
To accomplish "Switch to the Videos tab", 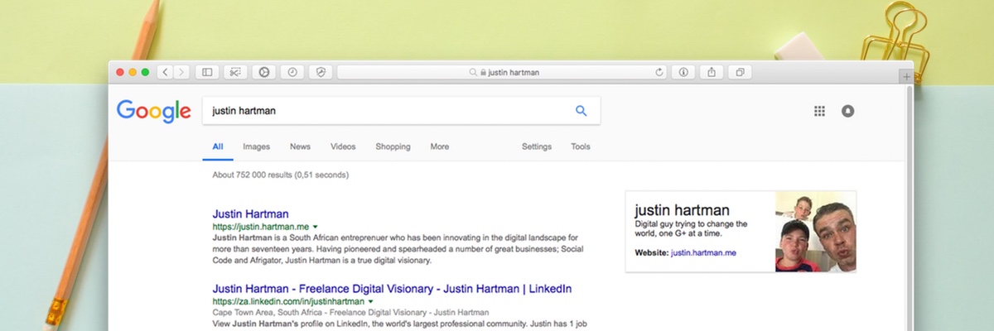I will click(x=343, y=146).
